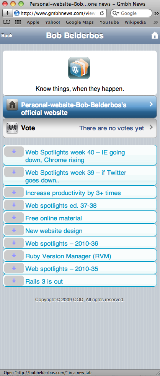Show more bookmarks with the overflow chevron

coord(155,22)
